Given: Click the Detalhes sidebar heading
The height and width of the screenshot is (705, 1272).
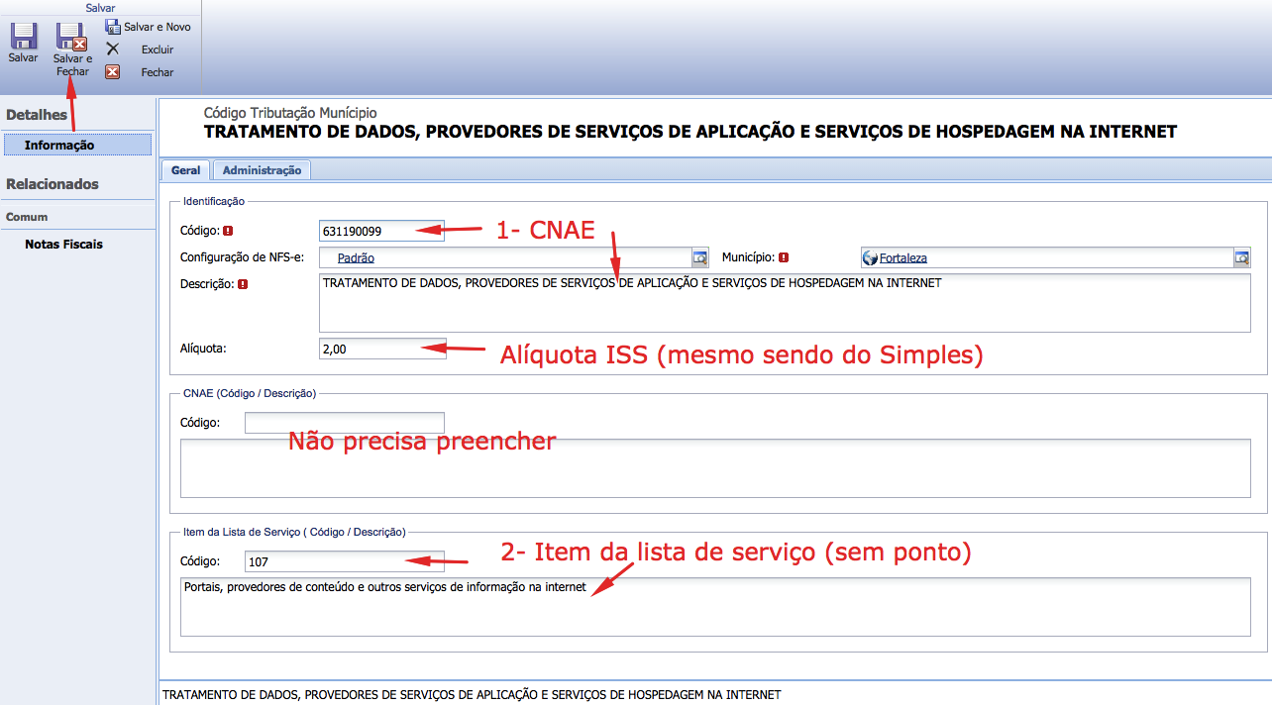Looking at the screenshot, I should coord(37,115).
